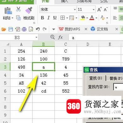Select the Find tab in dialog
The image size is (123, 123).
pos(96,78)
